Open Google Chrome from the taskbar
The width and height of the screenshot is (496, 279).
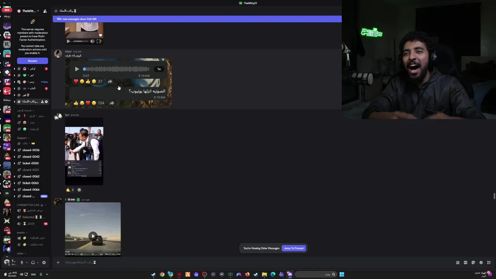point(162,274)
